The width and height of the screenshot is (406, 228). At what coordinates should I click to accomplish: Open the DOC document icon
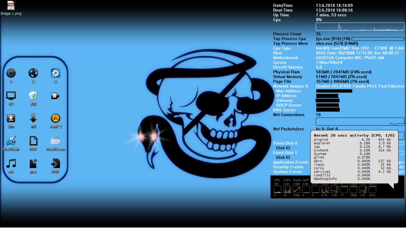click(33, 141)
